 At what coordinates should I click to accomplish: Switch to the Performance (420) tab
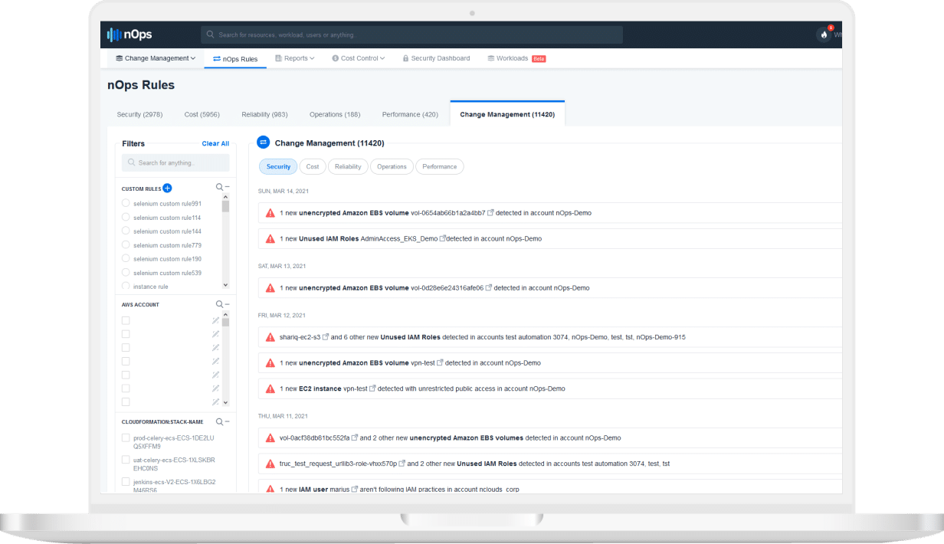point(410,114)
